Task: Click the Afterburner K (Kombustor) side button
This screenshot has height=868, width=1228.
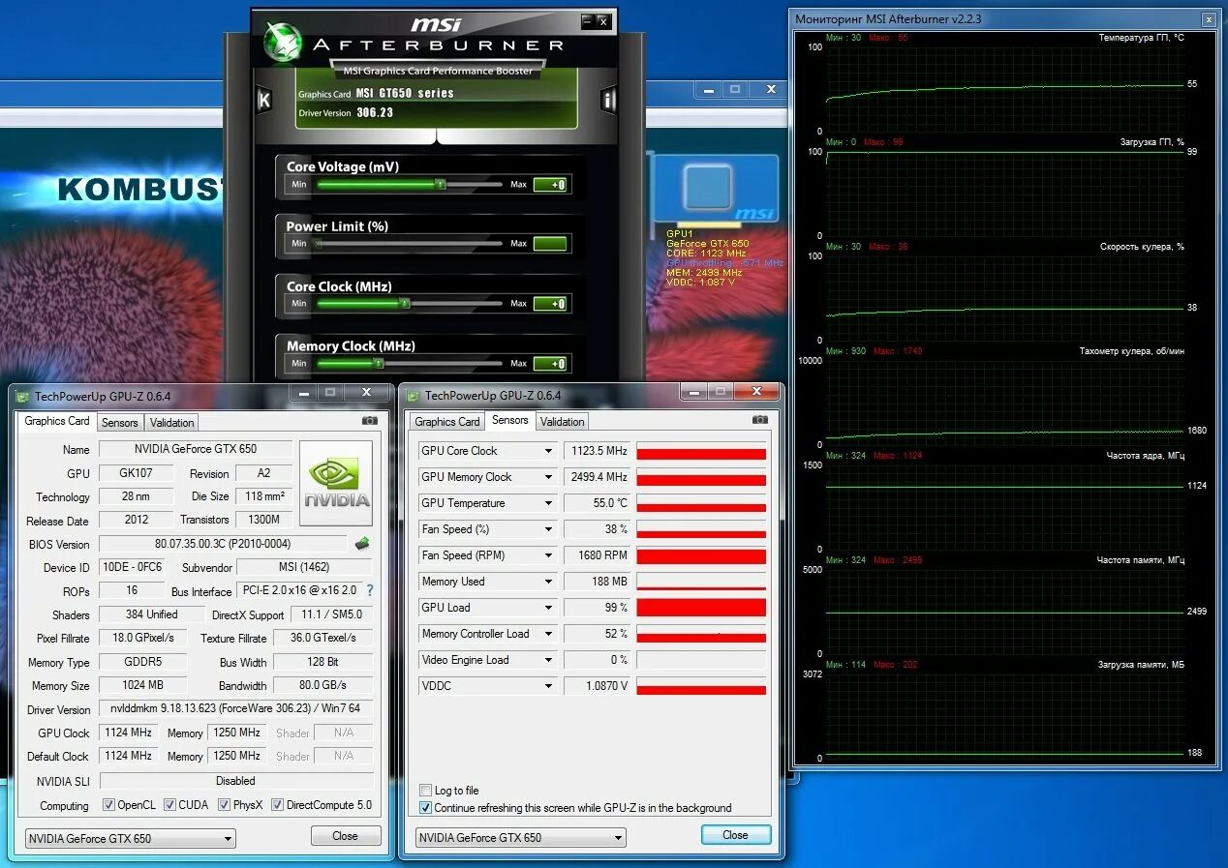Action: [263, 100]
